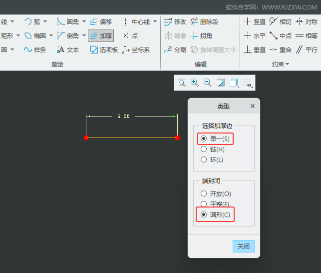Apply the Perpendicular (垂直) constraint

pyautogui.click(x=255, y=49)
